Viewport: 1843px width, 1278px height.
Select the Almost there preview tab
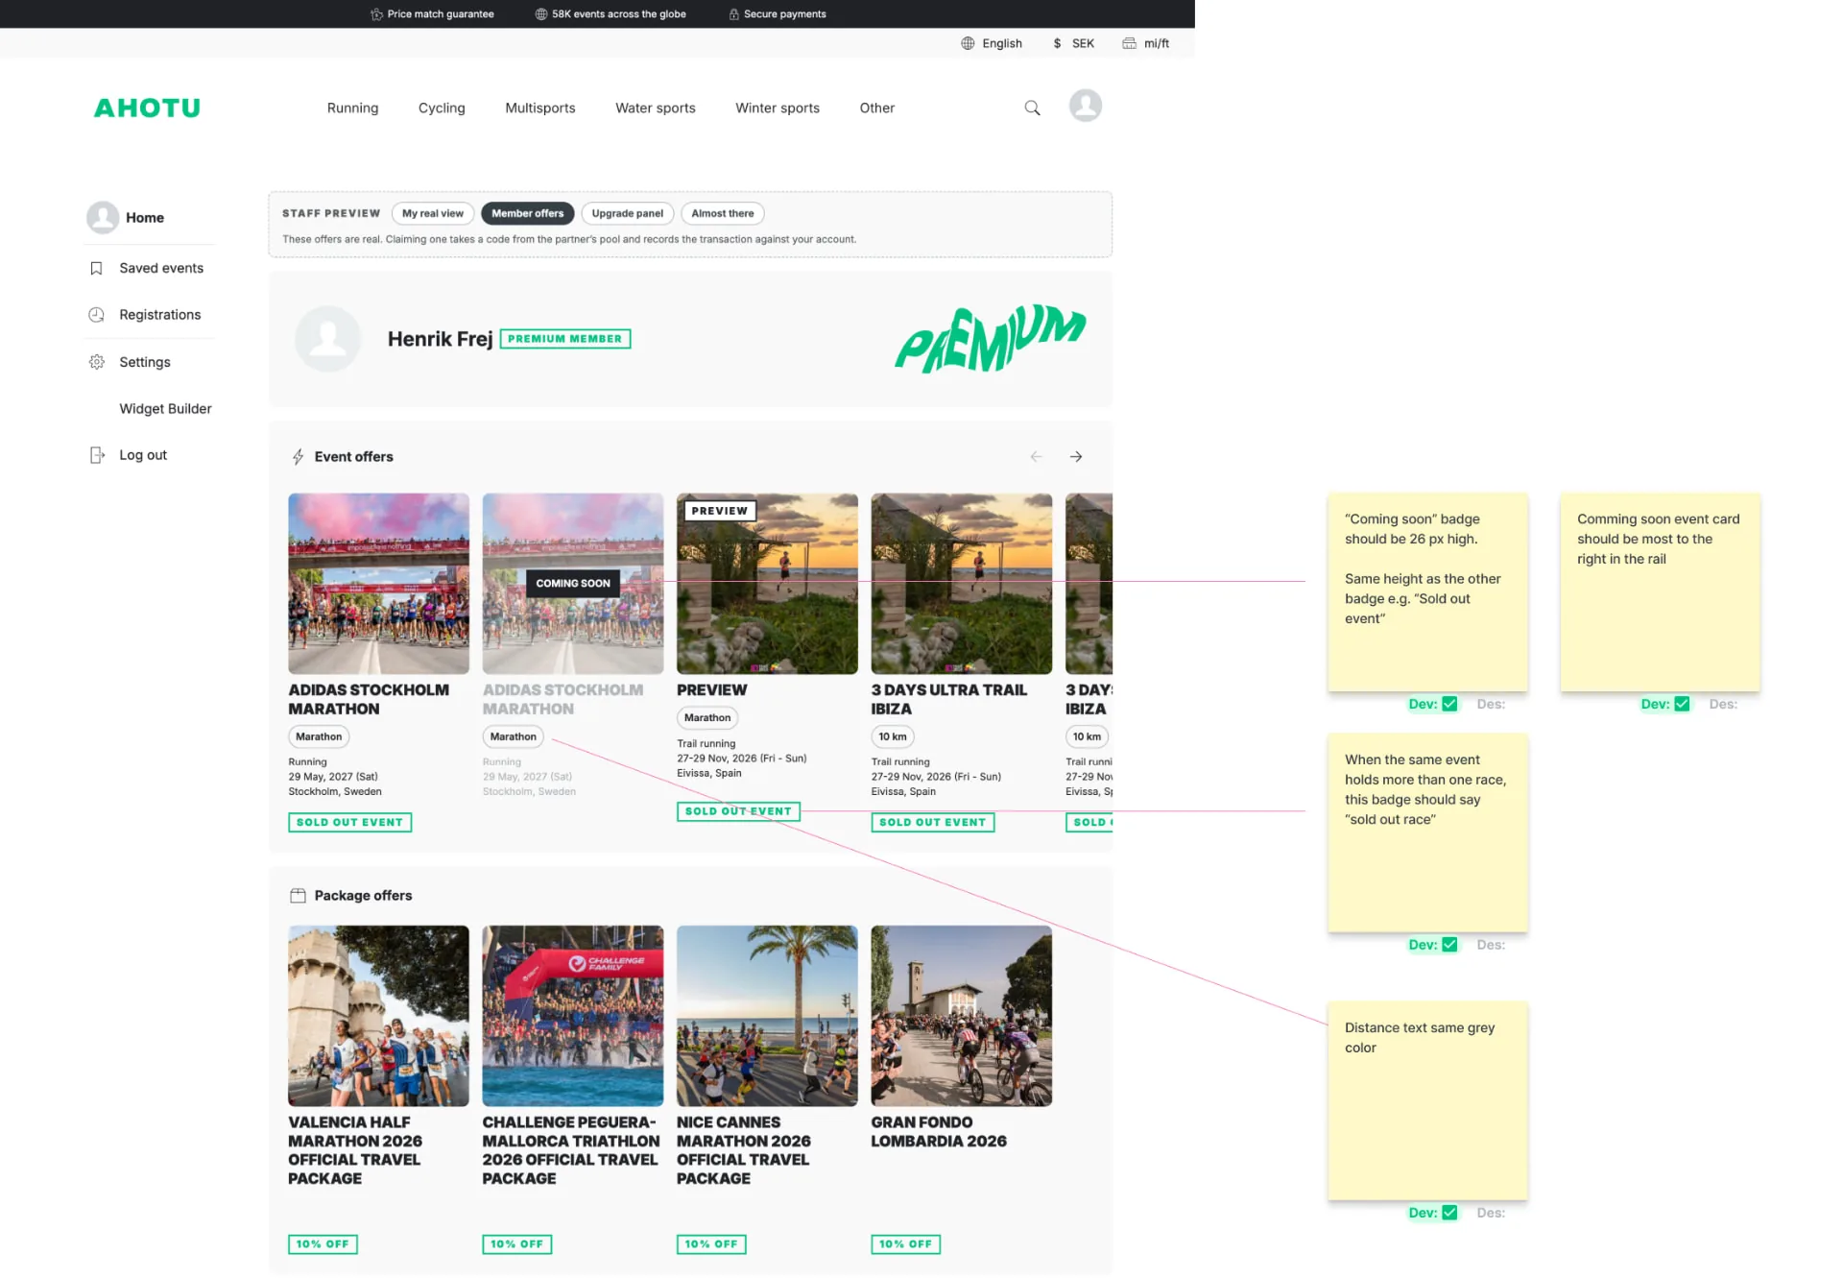coord(723,213)
